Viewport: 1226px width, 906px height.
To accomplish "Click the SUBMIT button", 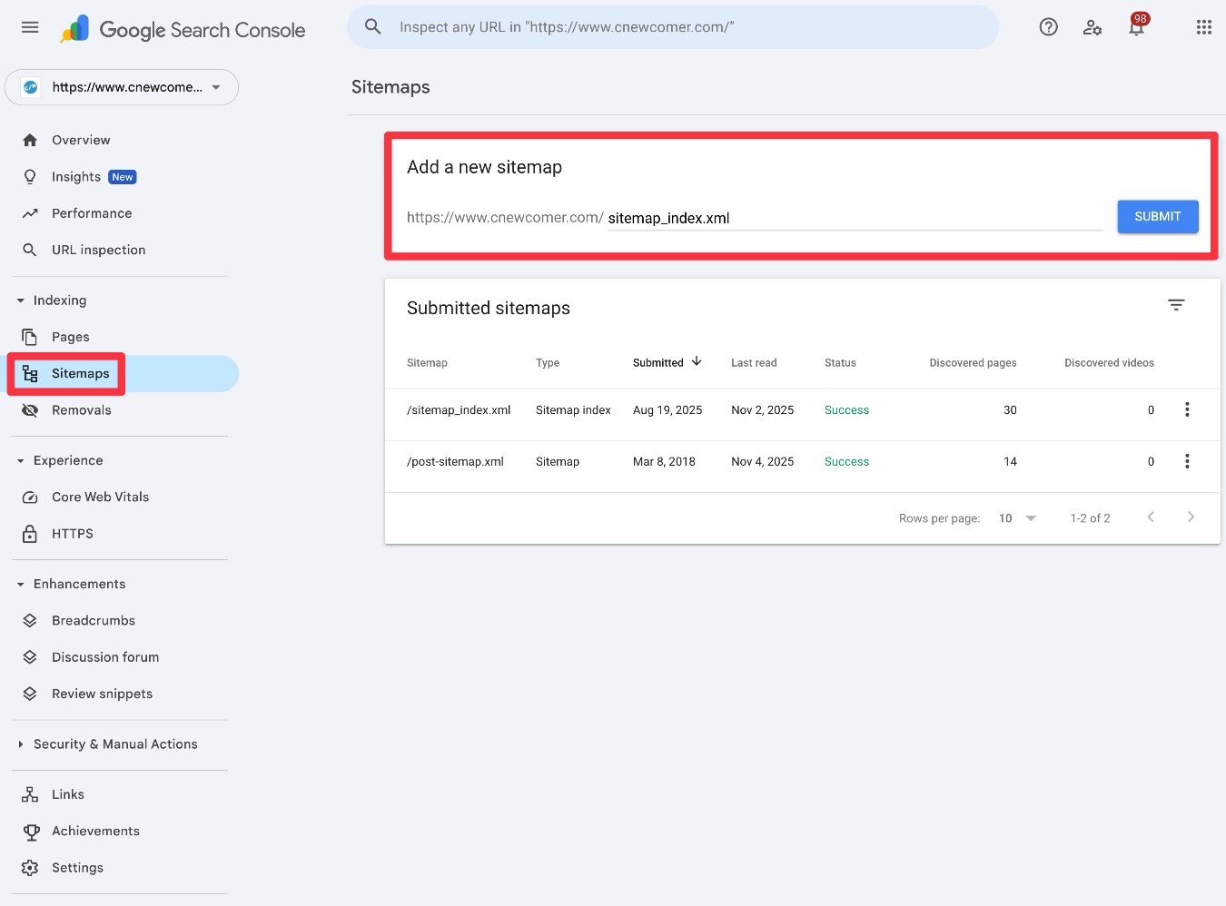I will (1157, 216).
